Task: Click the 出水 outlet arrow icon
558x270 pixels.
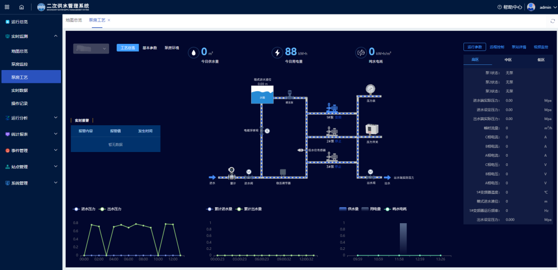Action: point(387,177)
